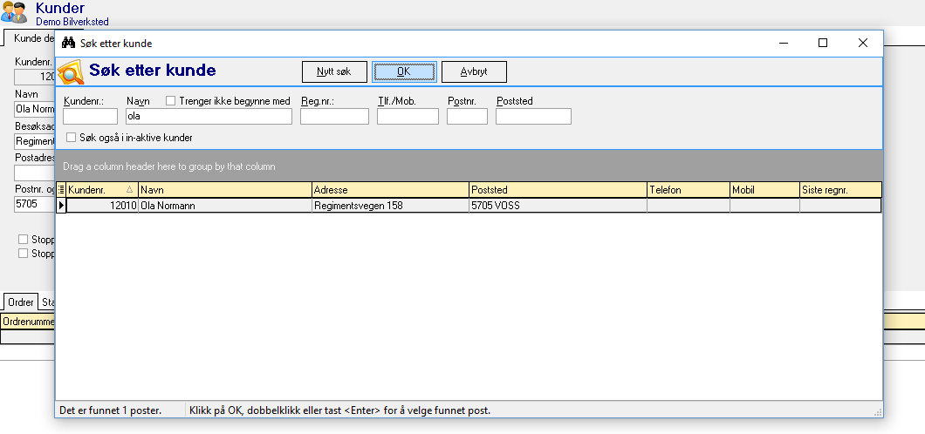Click the Mobil column header
The image size is (925, 434).
click(x=764, y=190)
